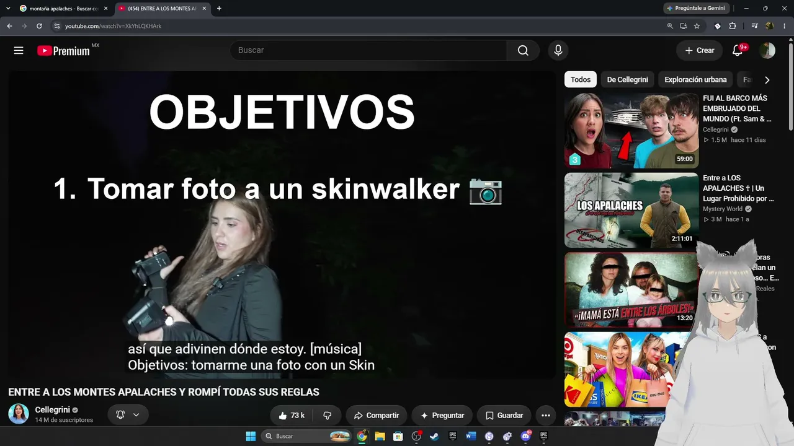Switch to the montaña apalaches tab
This screenshot has width=794, height=446.
point(64,9)
